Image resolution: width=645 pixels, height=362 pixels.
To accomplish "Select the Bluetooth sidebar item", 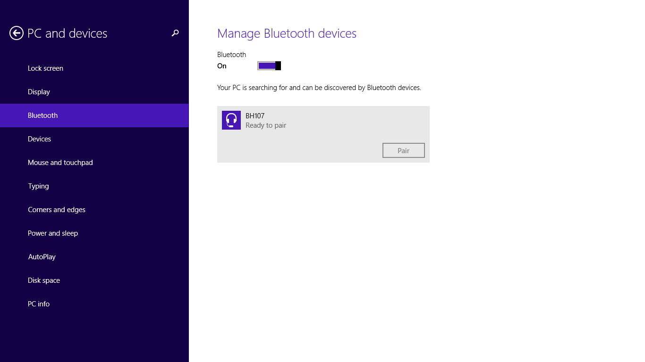I will pyautogui.click(x=94, y=115).
